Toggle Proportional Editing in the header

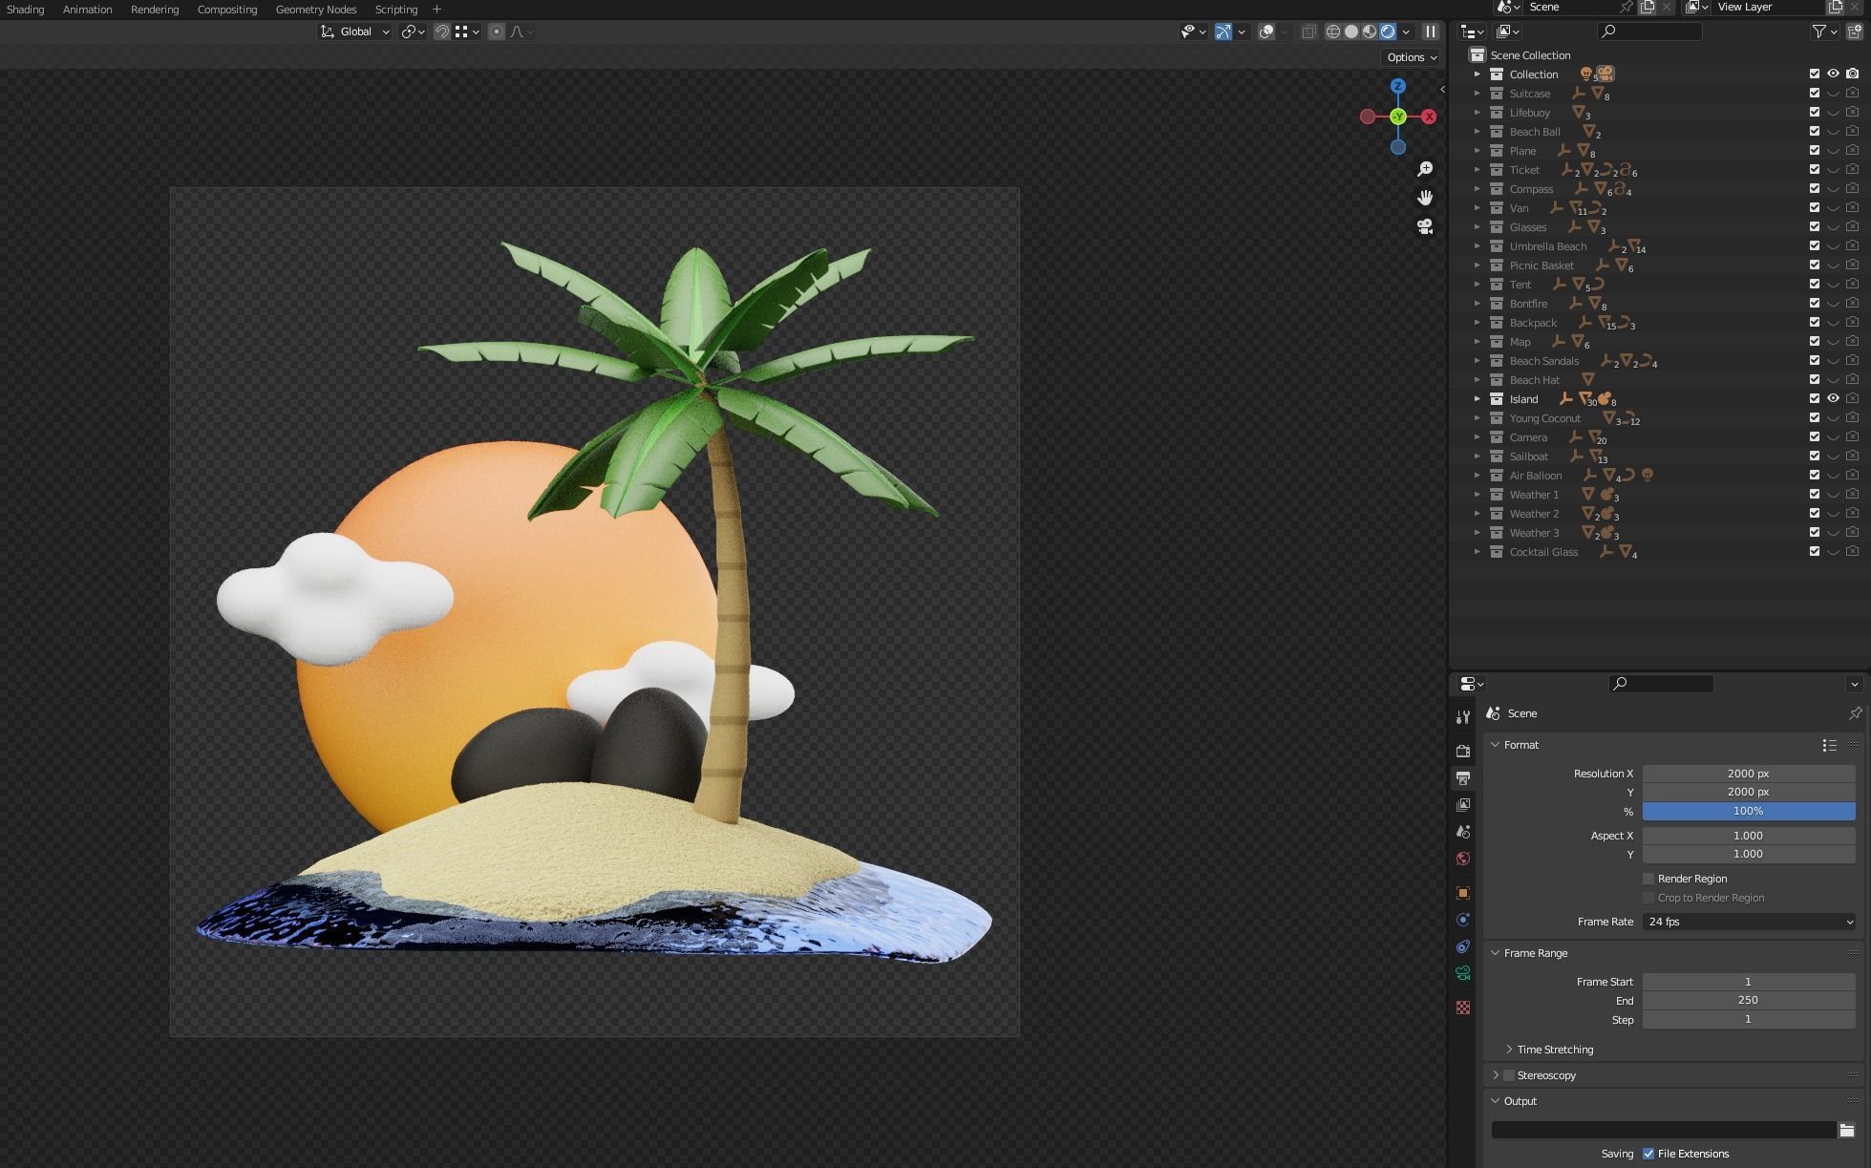[496, 32]
